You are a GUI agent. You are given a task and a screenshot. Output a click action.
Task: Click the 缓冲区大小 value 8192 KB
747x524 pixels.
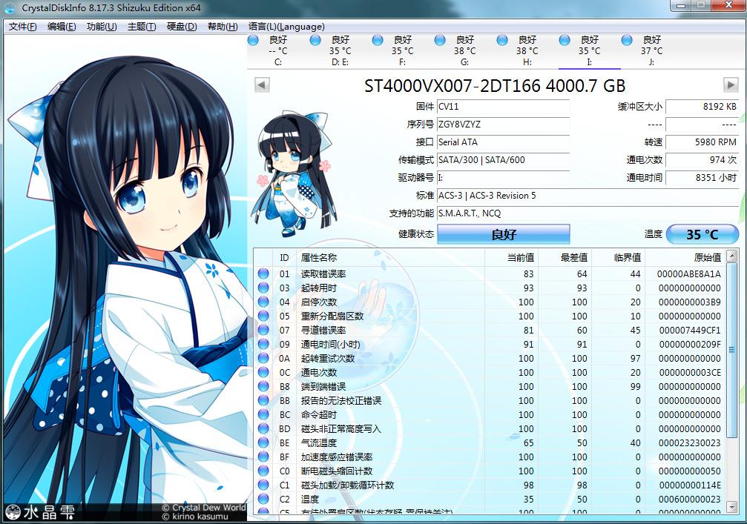point(702,107)
